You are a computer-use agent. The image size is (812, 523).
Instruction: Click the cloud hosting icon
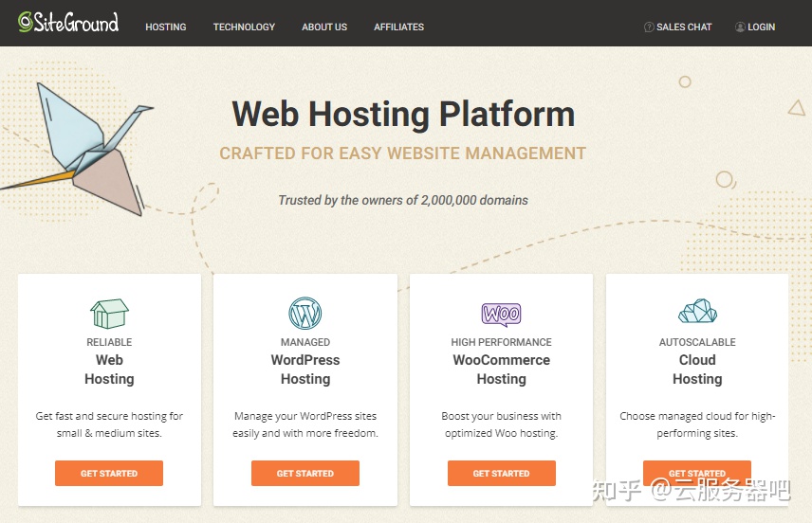697,311
